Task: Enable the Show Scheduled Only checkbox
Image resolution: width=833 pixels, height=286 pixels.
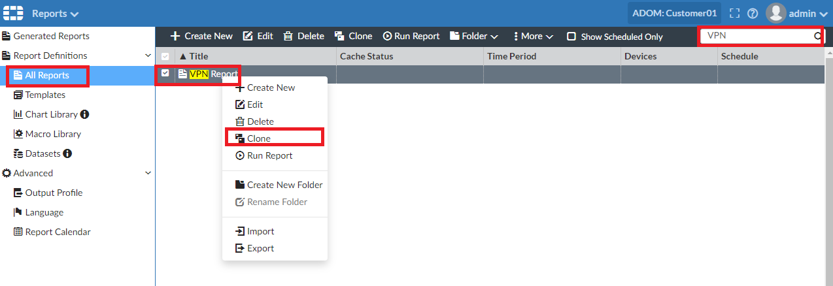Action: point(571,37)
